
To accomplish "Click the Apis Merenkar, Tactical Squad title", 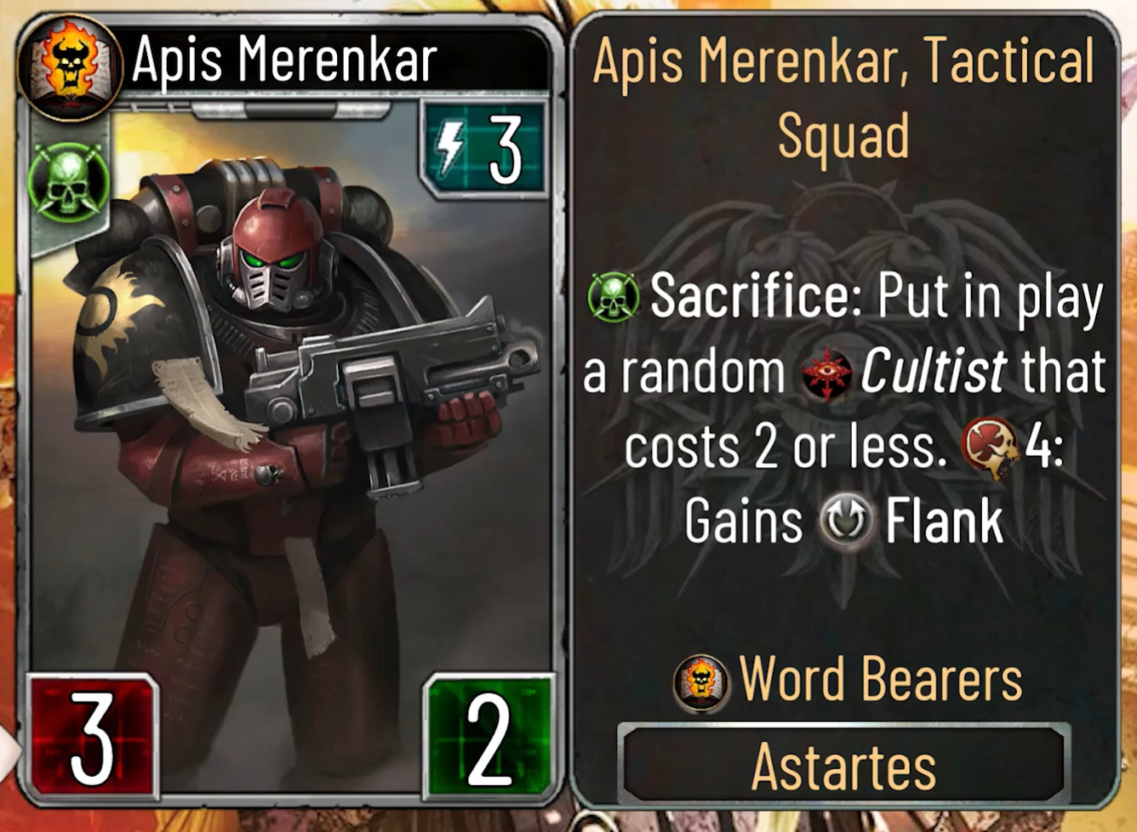I will click(x=843, y=98).
